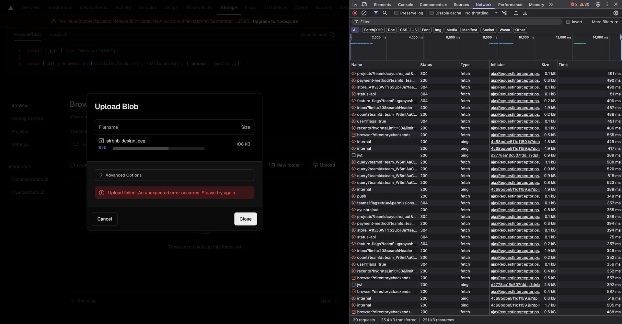Sort requests by the Size column header
Screen dimensions: 622x324
[x=548, y=64]
